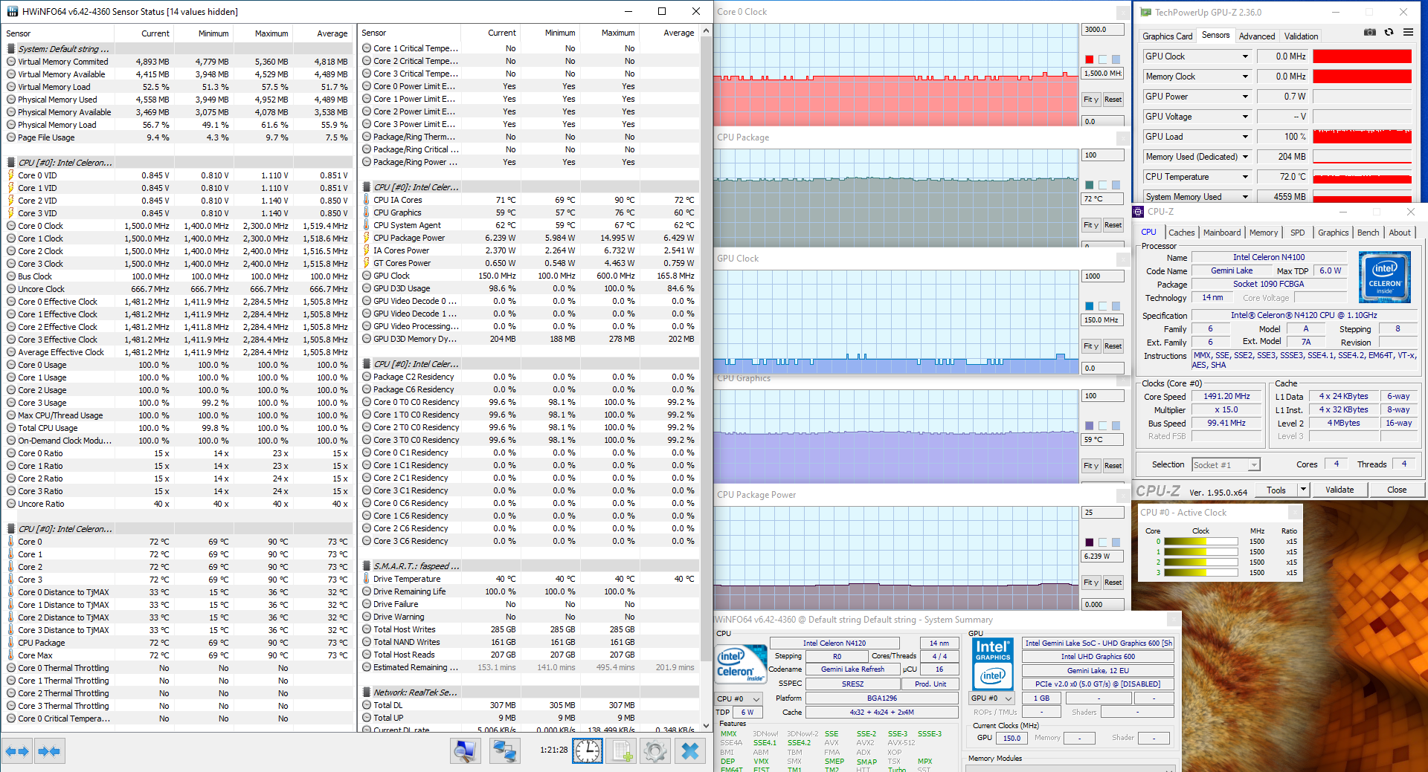Open the Caches tab in CPU-Z
The width and height of the screenshot is (1428, 772).
[x=1181, y=233]
